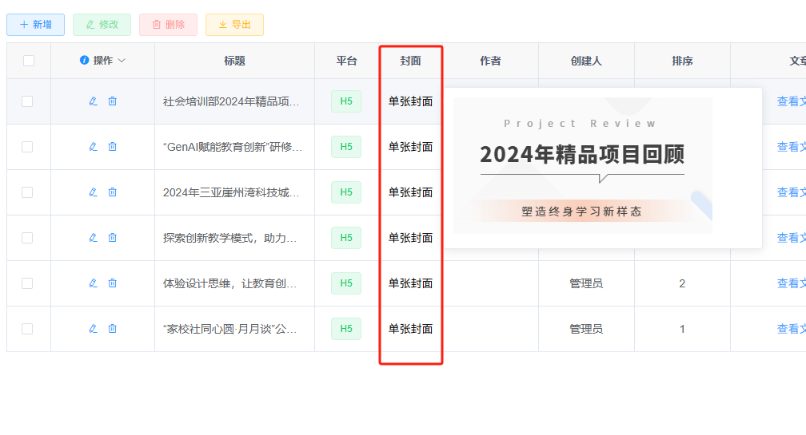Trash icon for 探索创新教学模式 row
Screen dimensions: 806x435
pos(112,238)
